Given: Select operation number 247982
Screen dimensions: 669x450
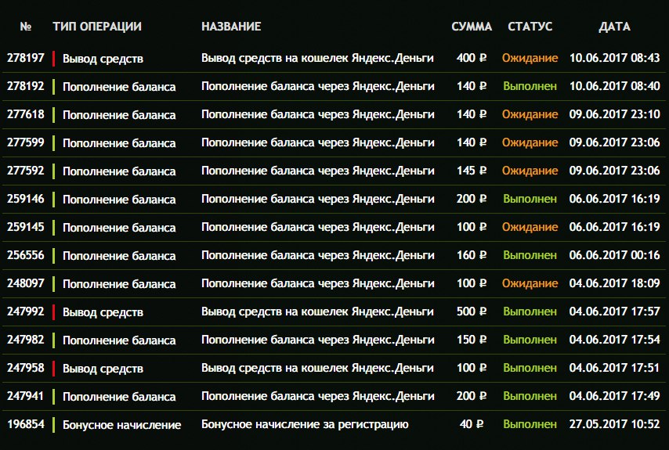Looking at the screenshot, I should click(26, 340).
